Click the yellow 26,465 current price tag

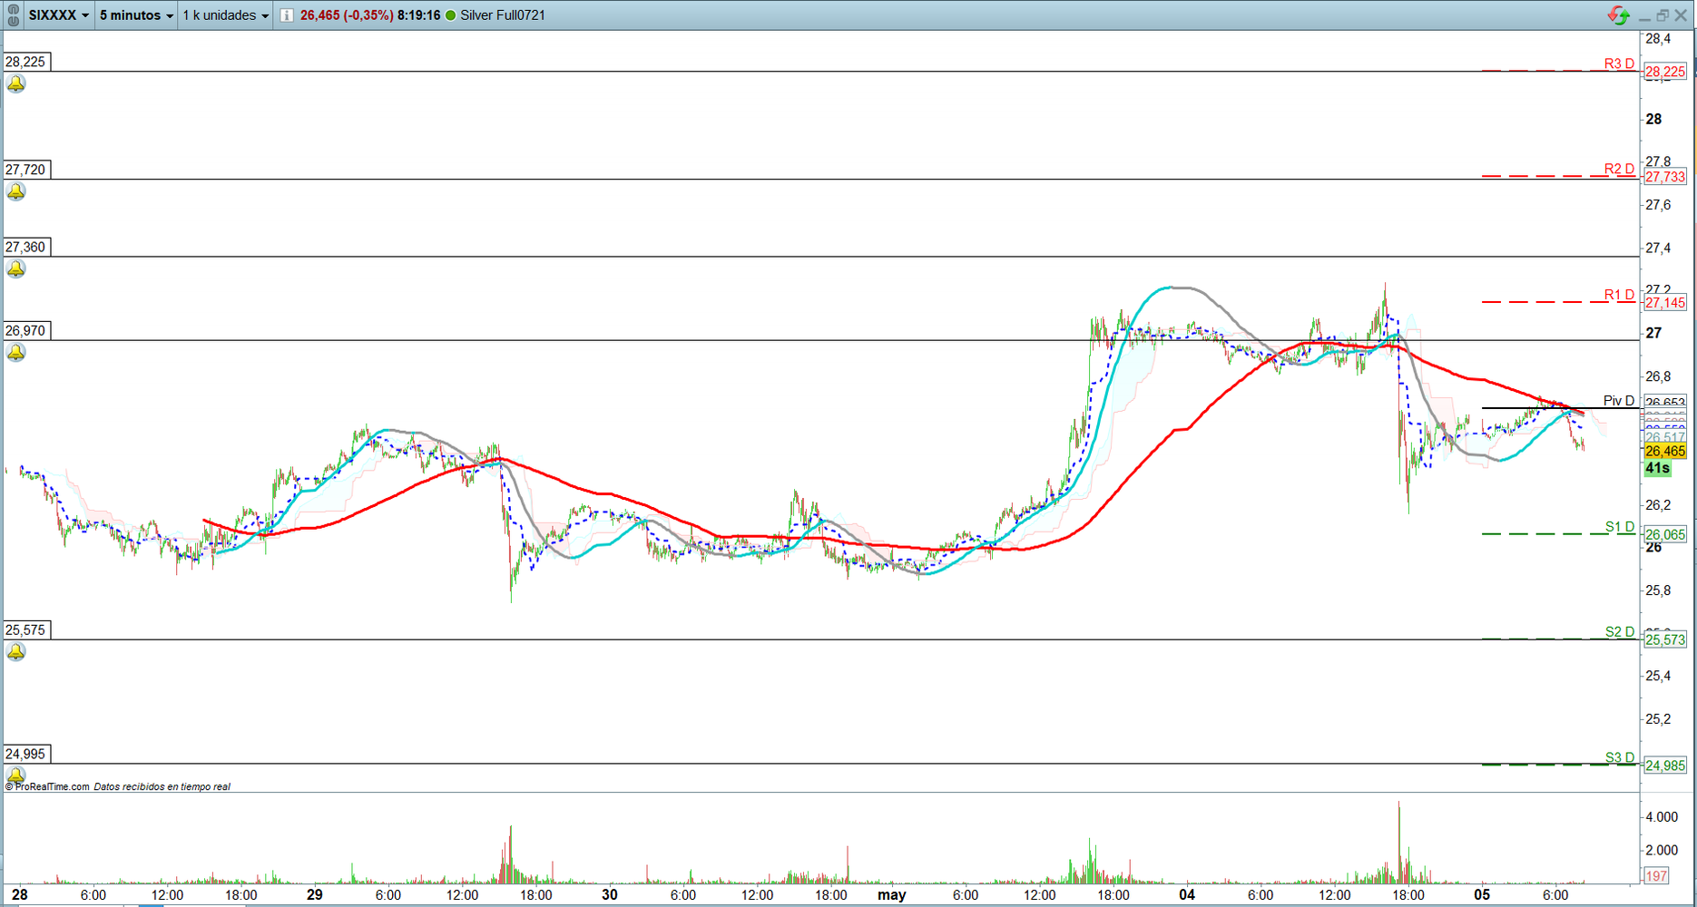1664,451
